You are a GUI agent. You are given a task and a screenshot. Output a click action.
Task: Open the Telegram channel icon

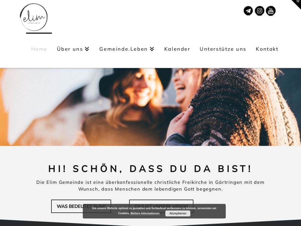point(248,11)
